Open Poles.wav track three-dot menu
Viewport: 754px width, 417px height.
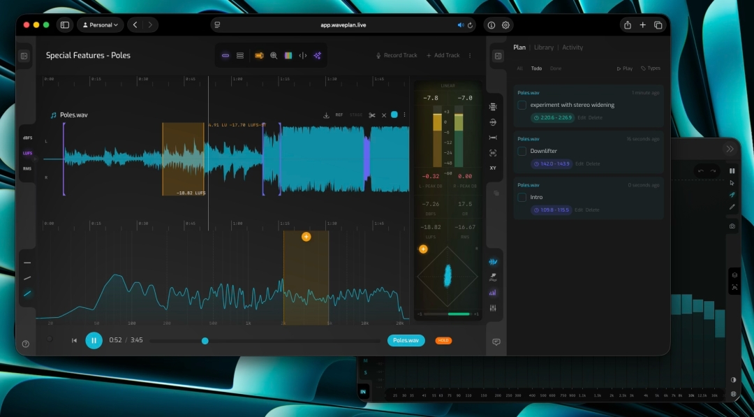pos(404,115)
